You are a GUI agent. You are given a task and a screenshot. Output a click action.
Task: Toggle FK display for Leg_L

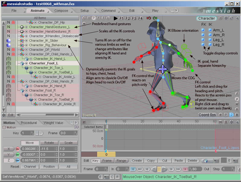tap(203, 40)
